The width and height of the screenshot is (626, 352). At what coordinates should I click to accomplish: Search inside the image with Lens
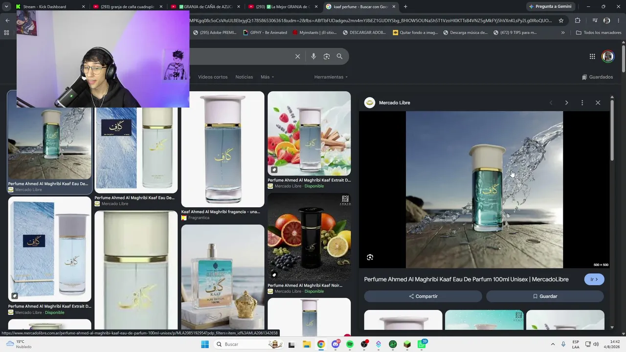[x=370, y=257]
